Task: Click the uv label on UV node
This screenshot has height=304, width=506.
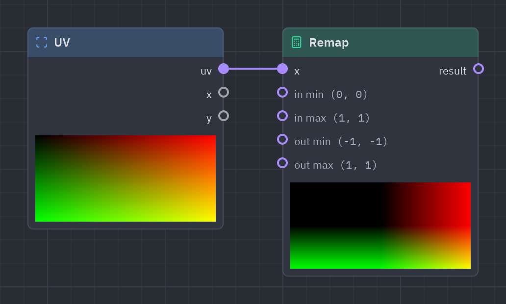Action: (206, 71)
